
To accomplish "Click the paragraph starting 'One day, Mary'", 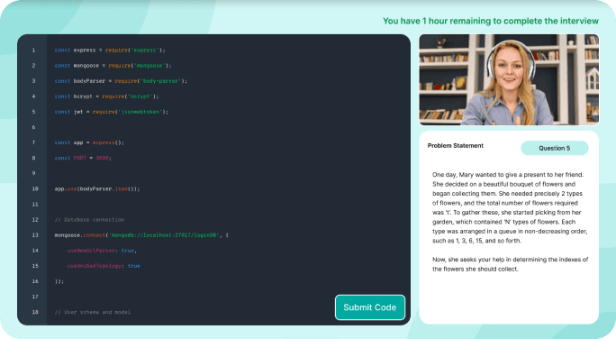I will point(510,207).
